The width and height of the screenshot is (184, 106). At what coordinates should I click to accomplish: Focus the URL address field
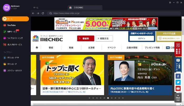114,13
